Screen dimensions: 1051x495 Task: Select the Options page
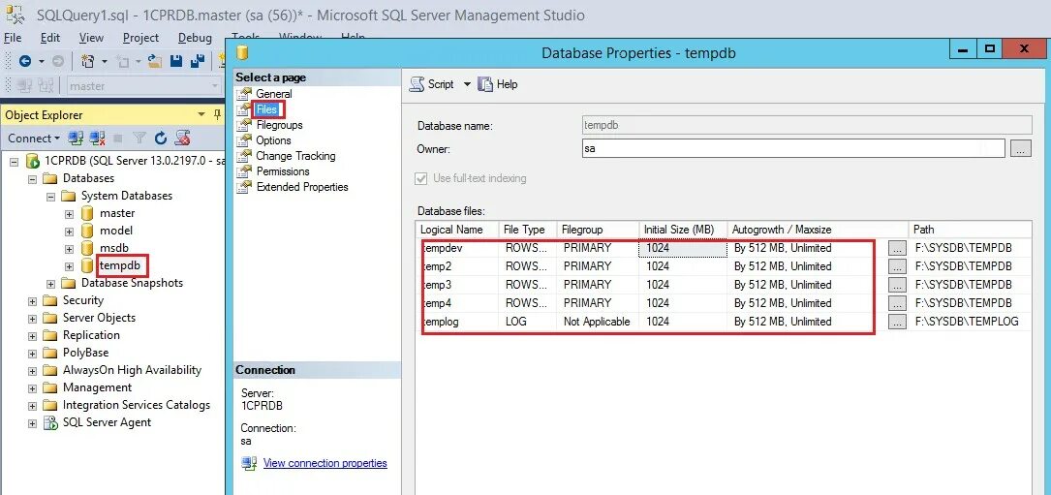[x=273, y=140]
